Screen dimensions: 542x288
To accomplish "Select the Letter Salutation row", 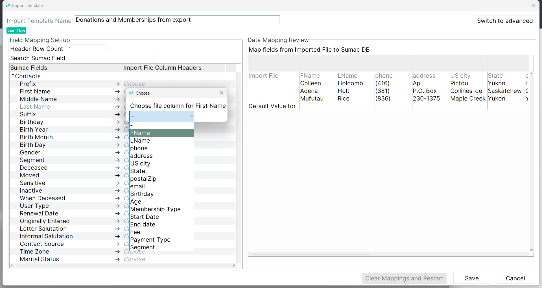I will (43, 229).
